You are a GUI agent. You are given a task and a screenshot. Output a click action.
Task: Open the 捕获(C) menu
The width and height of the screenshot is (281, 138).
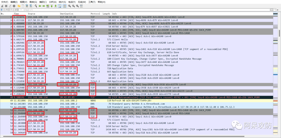(43, 2)
